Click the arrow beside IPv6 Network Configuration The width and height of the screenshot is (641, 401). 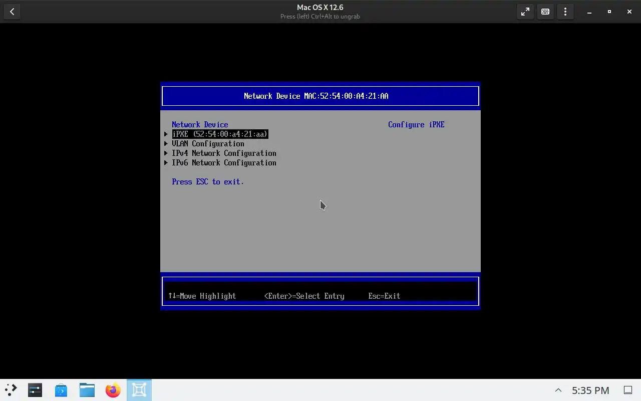[x=166, y=163]
